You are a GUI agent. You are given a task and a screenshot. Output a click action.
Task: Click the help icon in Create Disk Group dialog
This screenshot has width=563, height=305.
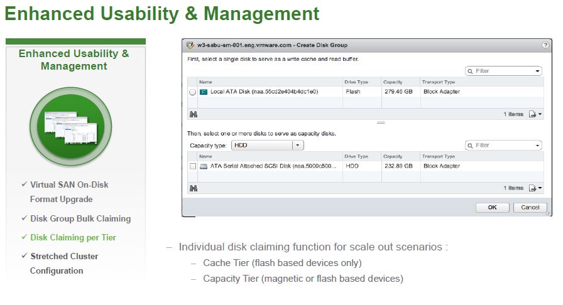coord(545,45)
